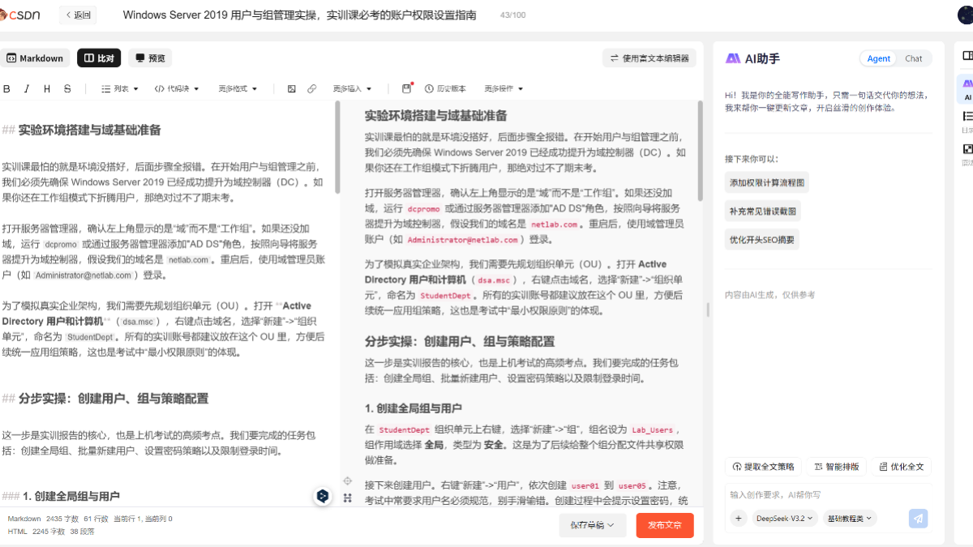Click 使用富文本编辑器 button

click(x=649, y=58)
